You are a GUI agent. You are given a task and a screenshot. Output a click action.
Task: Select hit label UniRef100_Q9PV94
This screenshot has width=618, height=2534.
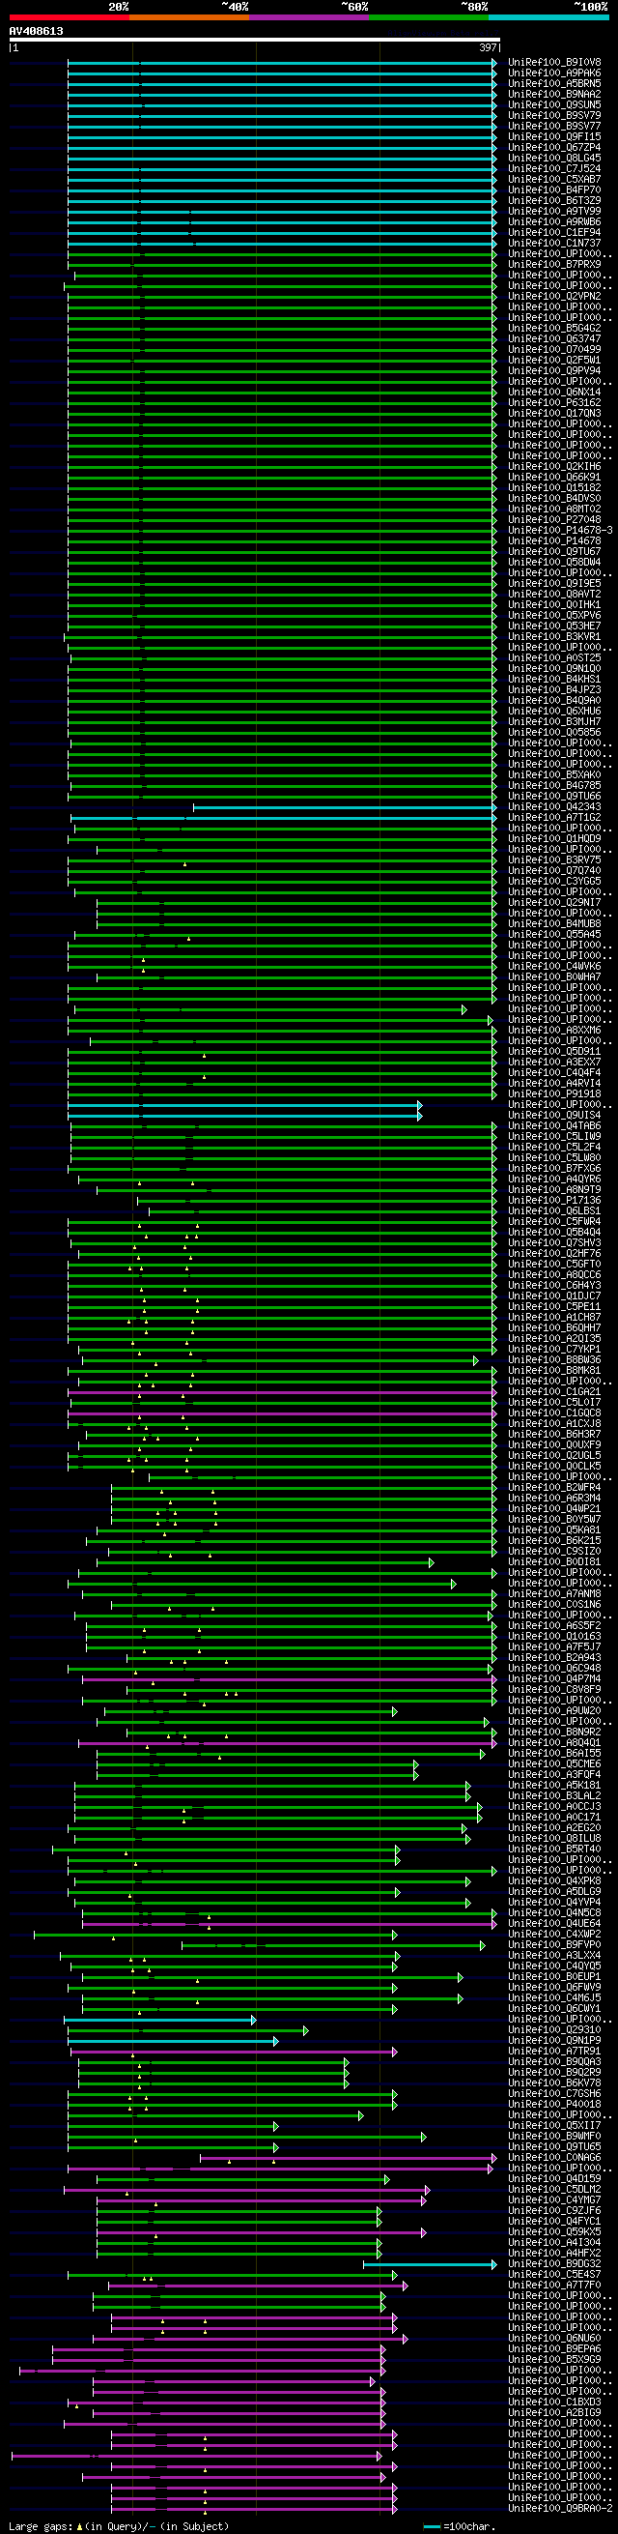554,371
